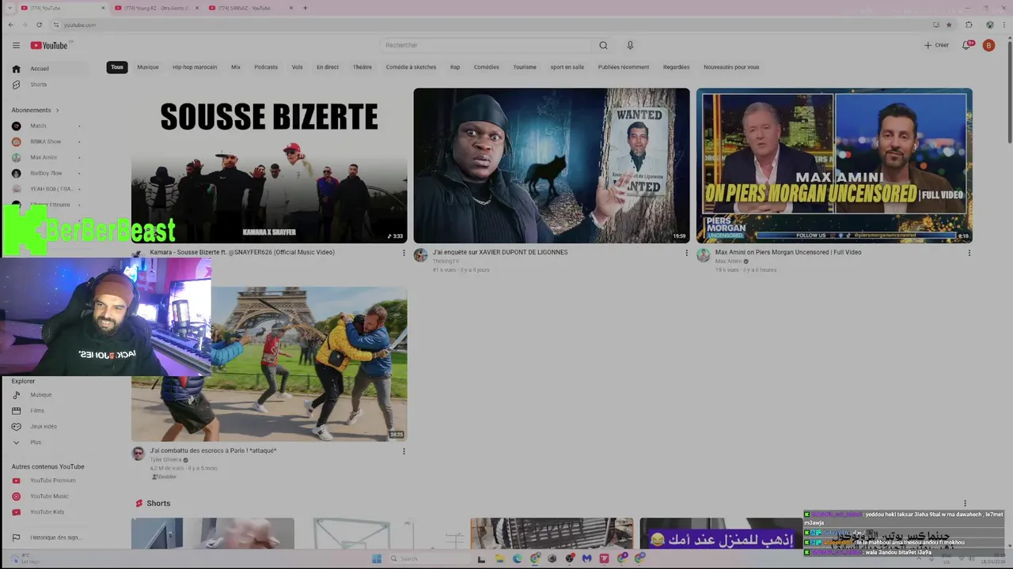This screenshot has width=1013, height=569.
Task: Open YouTube Premium in the sidebar
Action: point(47,480)
